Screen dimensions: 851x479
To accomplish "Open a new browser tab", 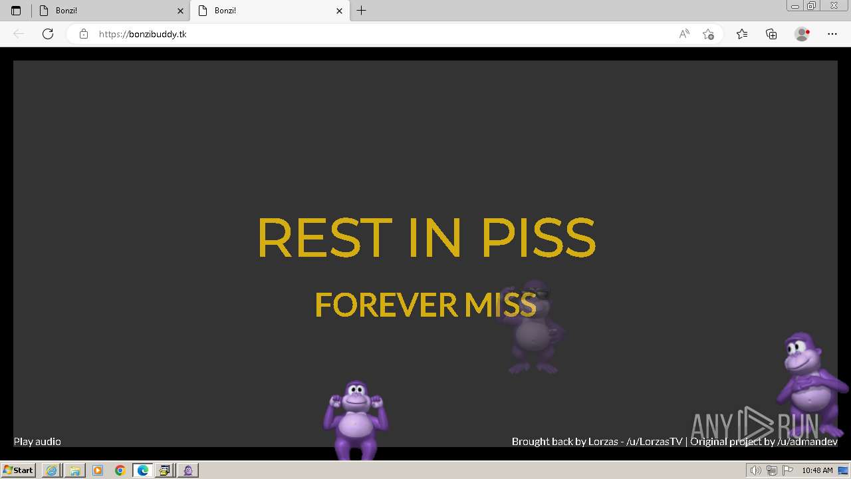I will click(362, 11).
